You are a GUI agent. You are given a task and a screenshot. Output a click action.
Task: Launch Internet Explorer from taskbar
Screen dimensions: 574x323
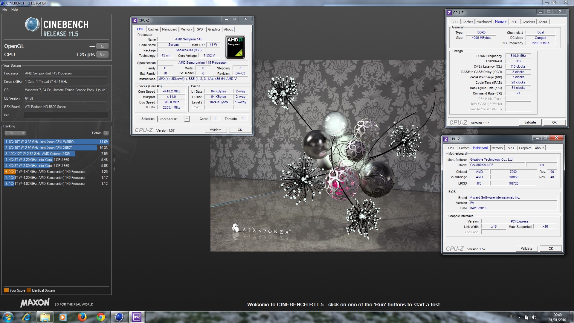coord(27,317)
